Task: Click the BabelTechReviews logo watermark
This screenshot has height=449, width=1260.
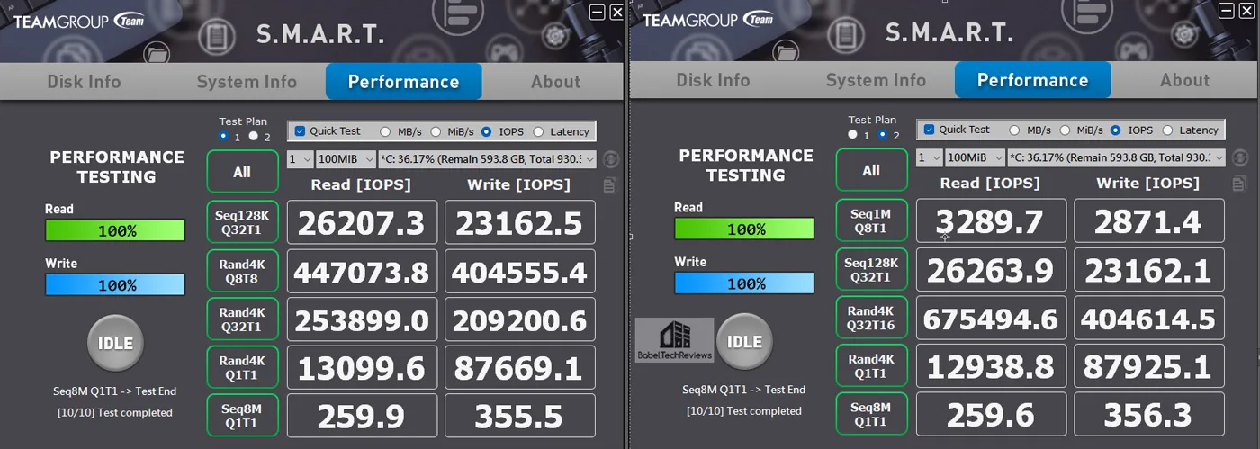Action: click(674, 340)
